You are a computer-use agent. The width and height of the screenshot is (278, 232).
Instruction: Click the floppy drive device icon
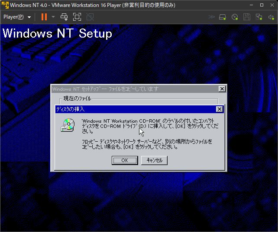pos(247,17)
